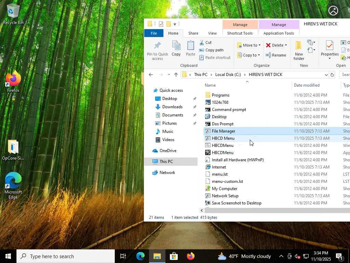Click File Explorer icon on the taskbar

157,256
